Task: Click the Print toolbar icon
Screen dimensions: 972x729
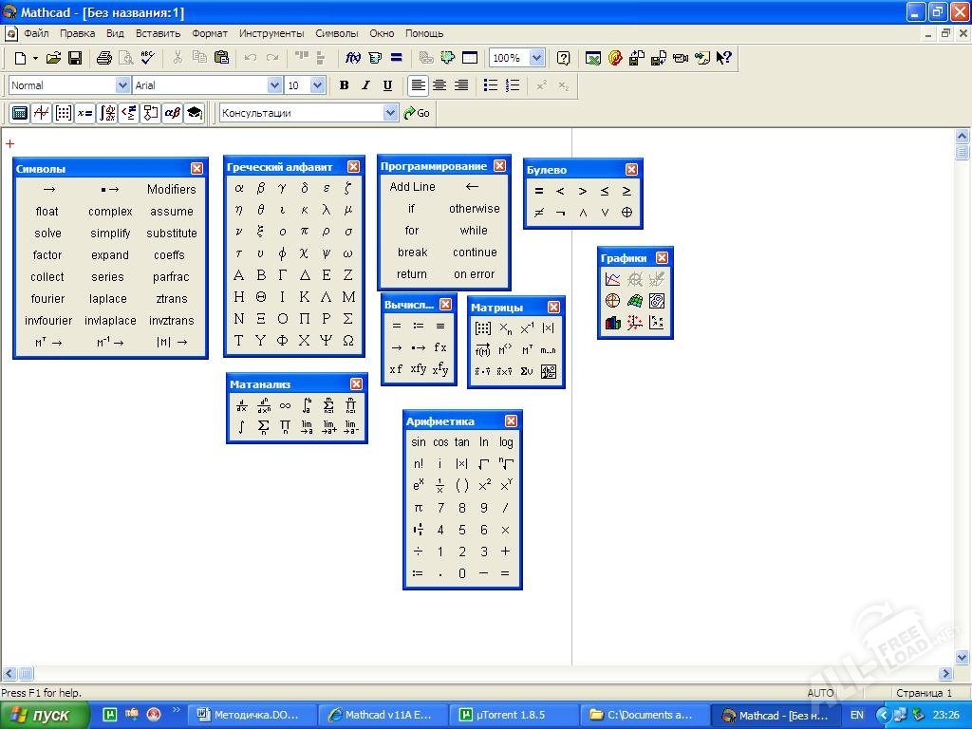Action: [104, 58]
